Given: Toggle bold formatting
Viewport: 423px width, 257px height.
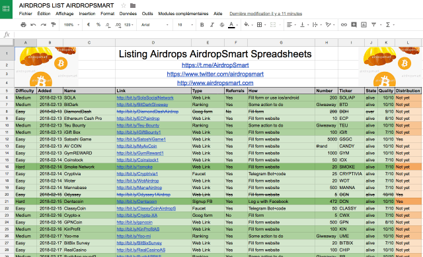Looking at the screenshot, I should [202, 25].
